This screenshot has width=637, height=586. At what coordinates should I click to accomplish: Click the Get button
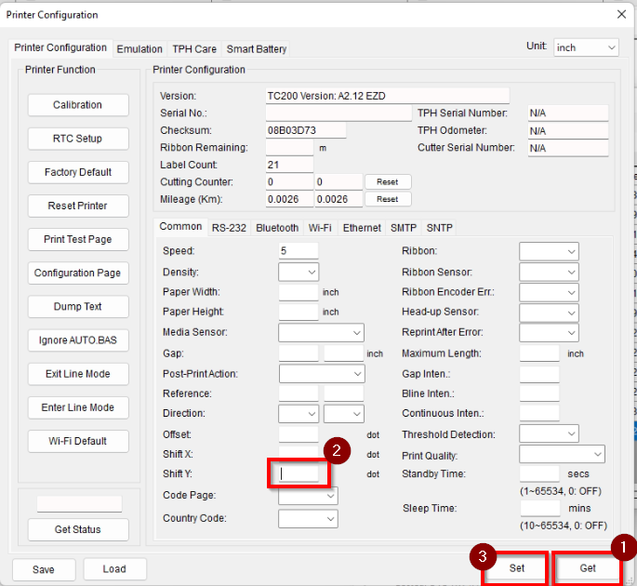(588, 567)
